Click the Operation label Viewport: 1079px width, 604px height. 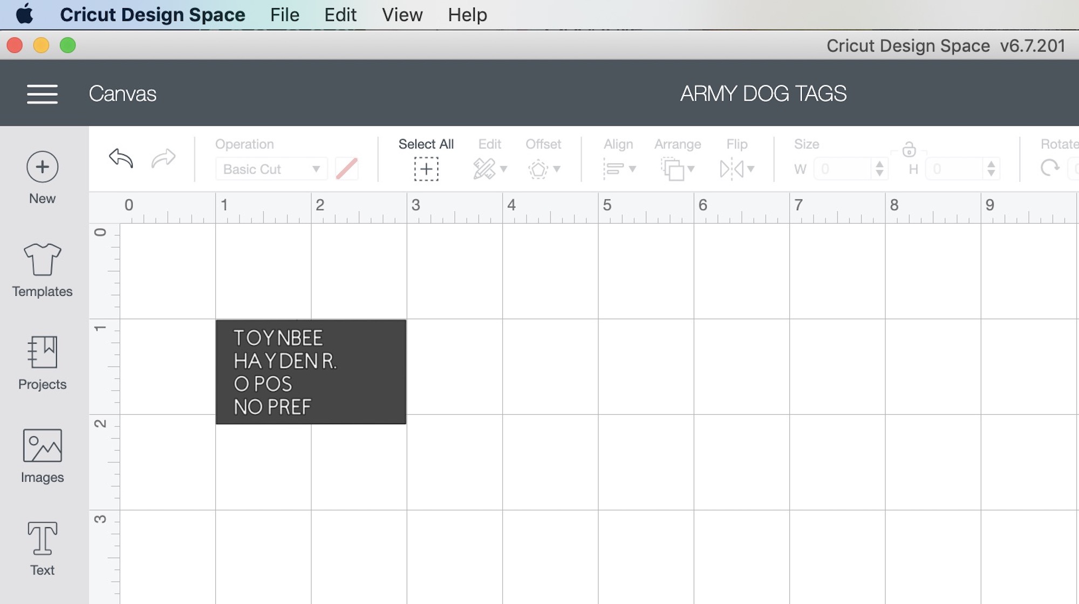244,144
